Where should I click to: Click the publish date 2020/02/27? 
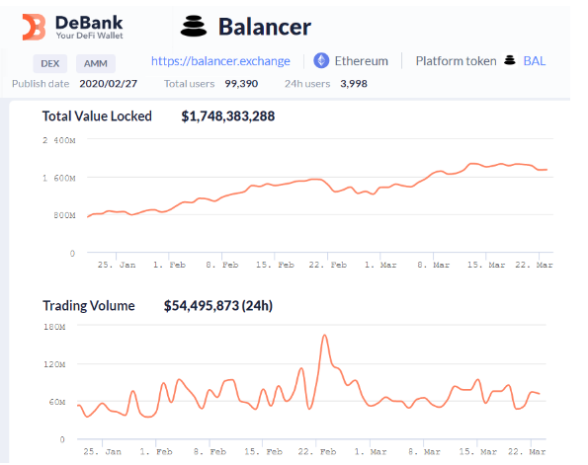click(109, 84)
